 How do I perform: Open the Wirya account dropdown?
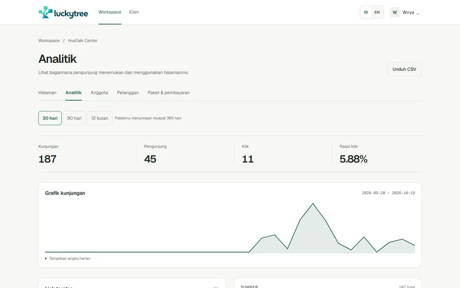405,12
